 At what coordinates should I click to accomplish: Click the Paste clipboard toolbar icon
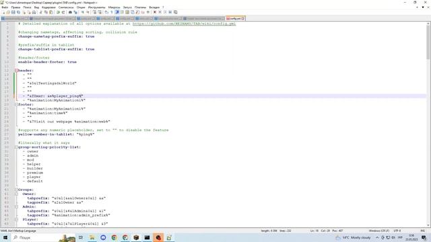pos(51,12)
